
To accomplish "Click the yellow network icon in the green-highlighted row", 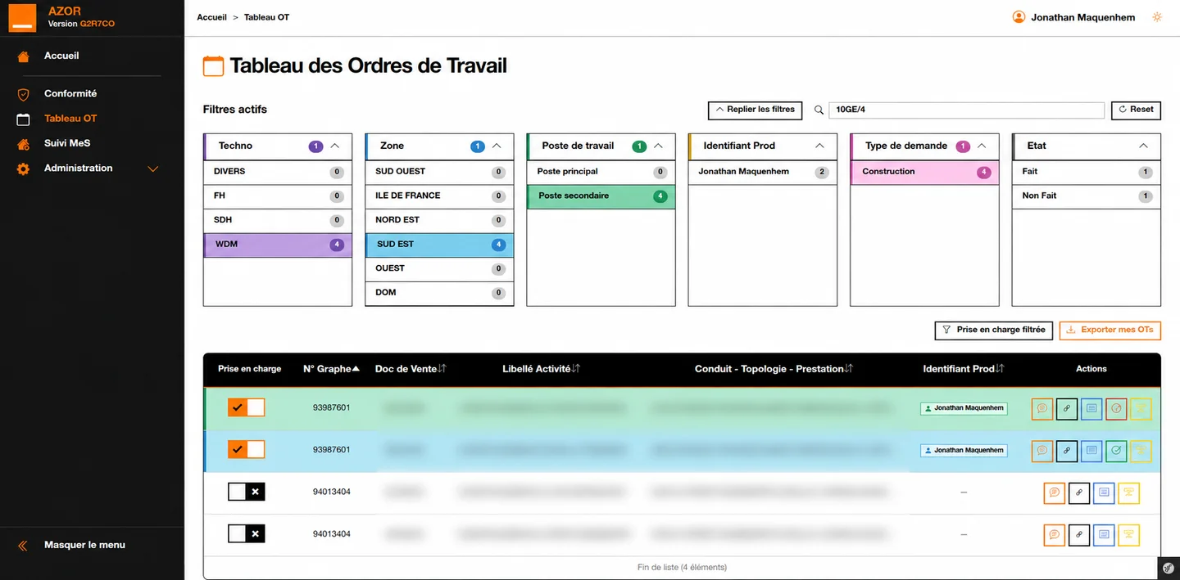I will coord(1141,408).
